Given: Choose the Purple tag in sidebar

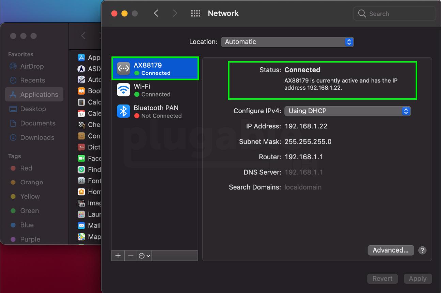Looking at the screenshot, I should click(30, 239).
